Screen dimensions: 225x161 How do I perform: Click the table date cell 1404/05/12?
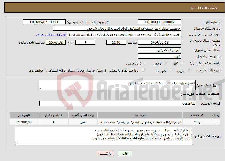click(24, 122)
